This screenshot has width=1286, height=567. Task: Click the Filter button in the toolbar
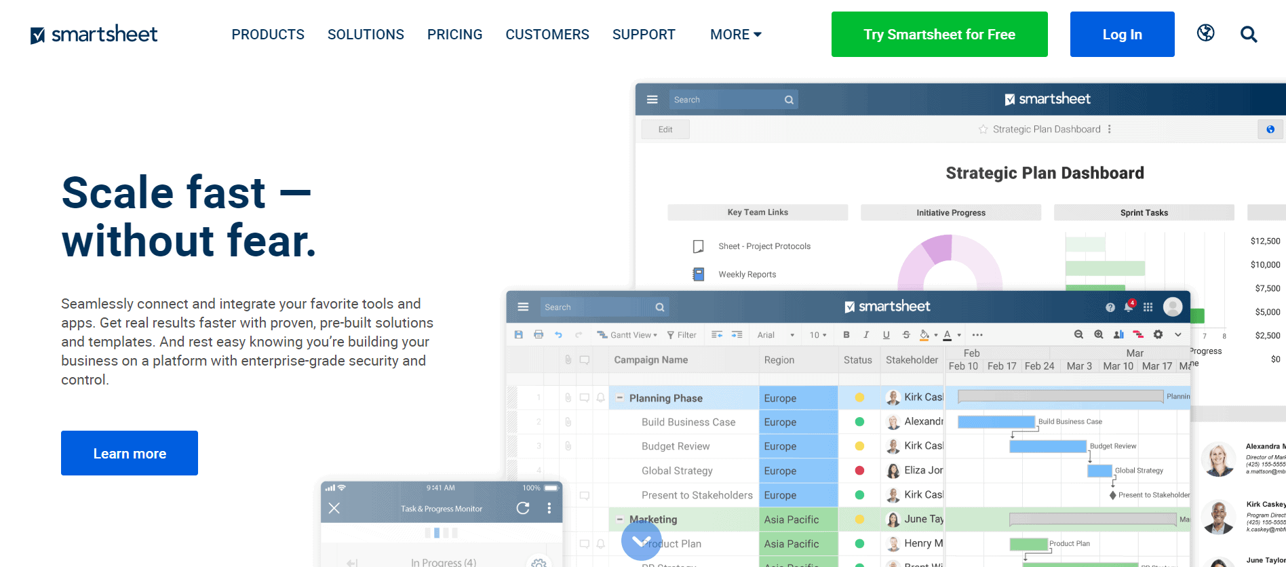[682, 335]
